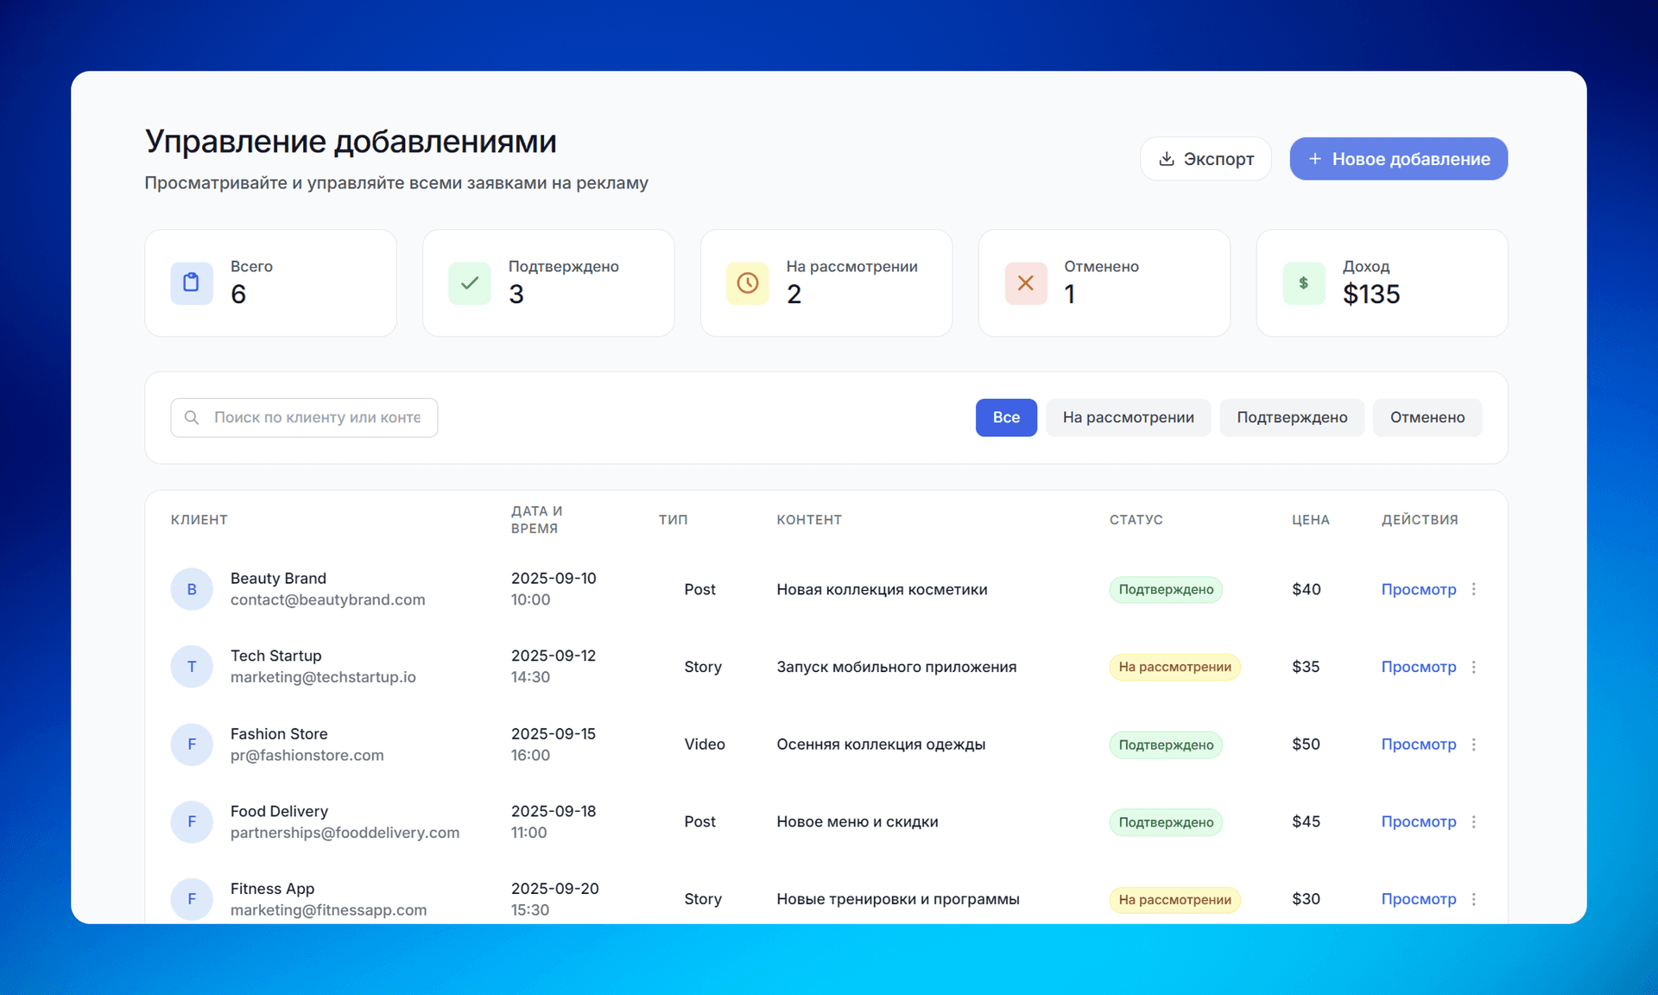Click the clipboard icon in Всего card
Screen dimensions: 1658x995
(x=192, y=283)
